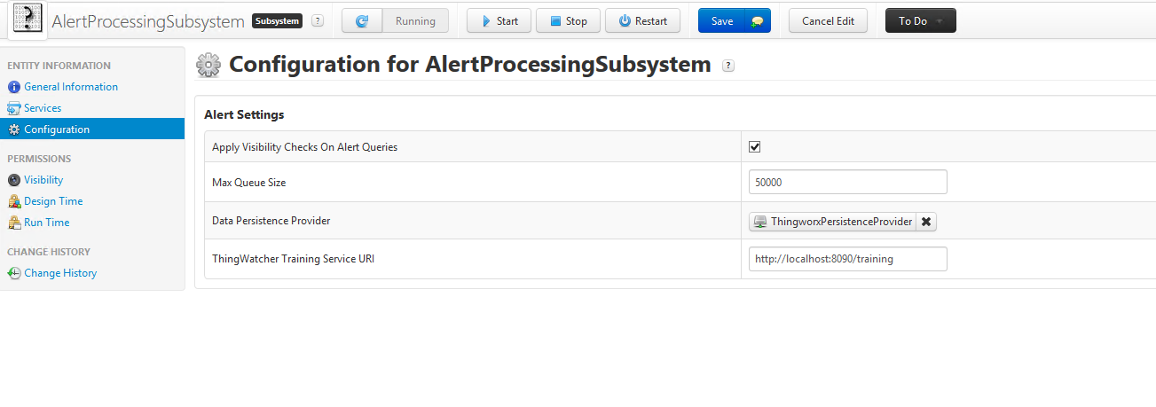Open the Services section

click(43, 108)
